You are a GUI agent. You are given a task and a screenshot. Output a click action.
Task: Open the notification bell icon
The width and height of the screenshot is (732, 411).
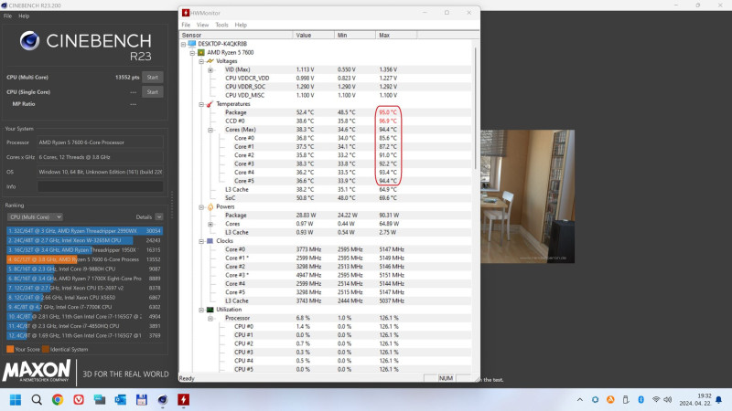(x=719, y=400)
